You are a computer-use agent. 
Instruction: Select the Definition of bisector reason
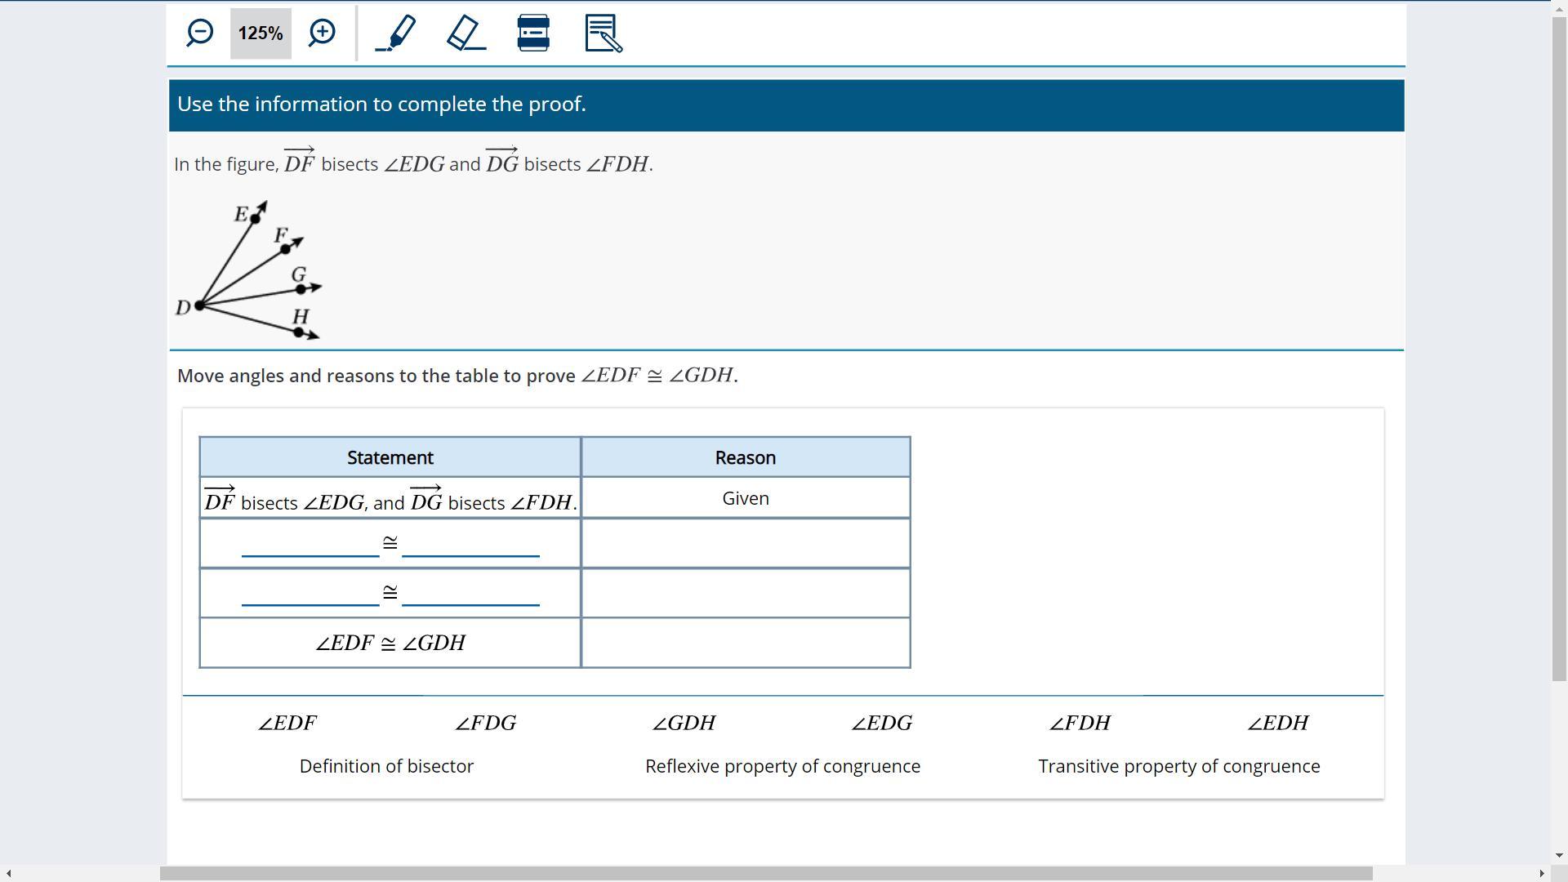386,767
